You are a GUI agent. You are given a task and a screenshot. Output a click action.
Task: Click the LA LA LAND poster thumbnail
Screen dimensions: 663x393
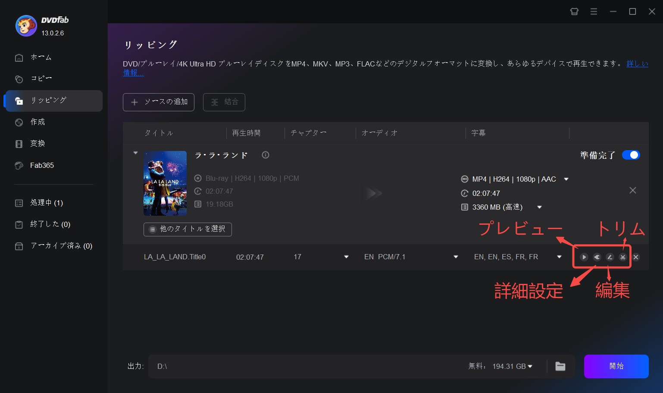pyautogui.click(x=165, y=183)
